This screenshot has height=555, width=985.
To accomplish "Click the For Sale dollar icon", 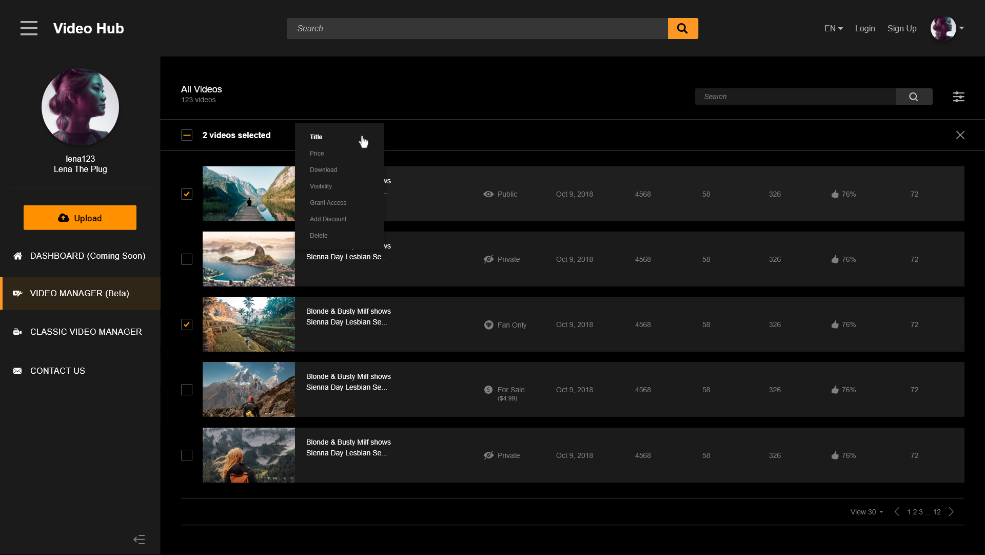I will click(x=488, y=390).
